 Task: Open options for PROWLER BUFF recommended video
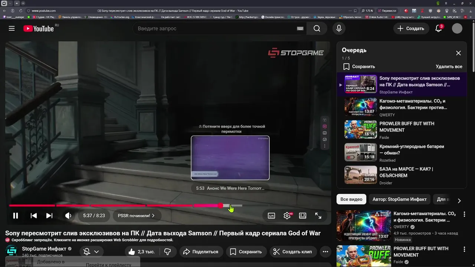click(464, 249)
